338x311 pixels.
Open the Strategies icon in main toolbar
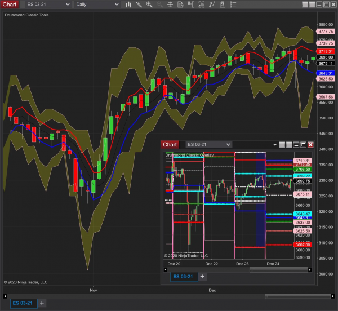[210, 5]
